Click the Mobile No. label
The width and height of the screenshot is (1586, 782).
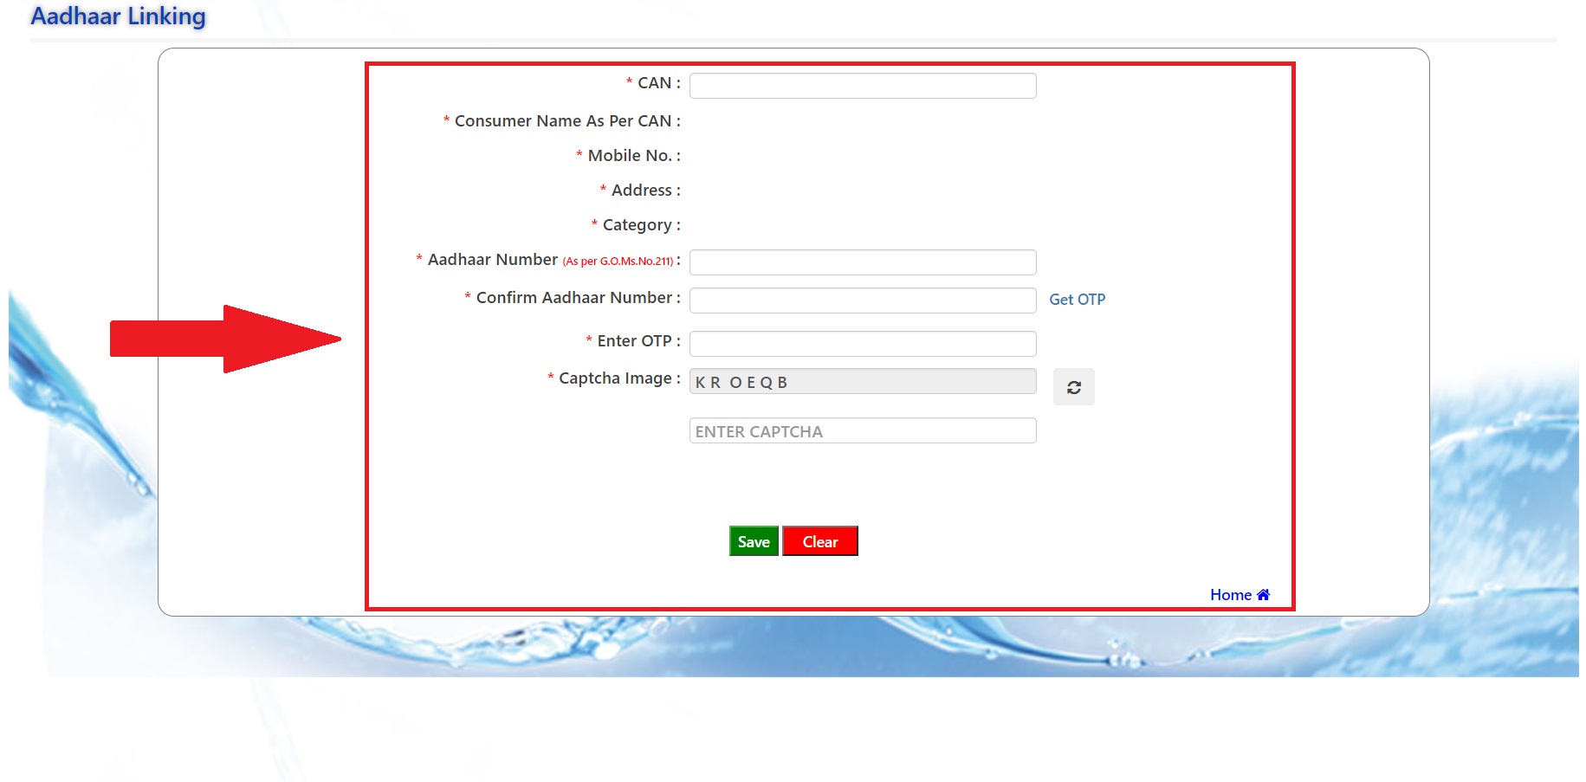[x=629, y=156]
